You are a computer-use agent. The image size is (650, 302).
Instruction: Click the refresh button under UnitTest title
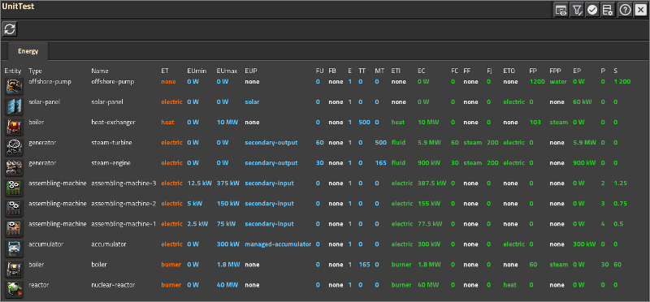click(10, 29)
